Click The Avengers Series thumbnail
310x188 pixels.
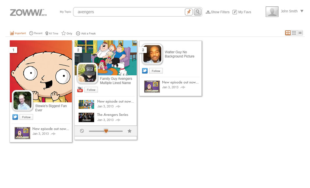(x=86, y=117)
